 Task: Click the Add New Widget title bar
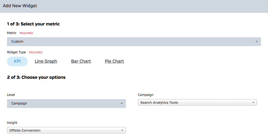20,6
